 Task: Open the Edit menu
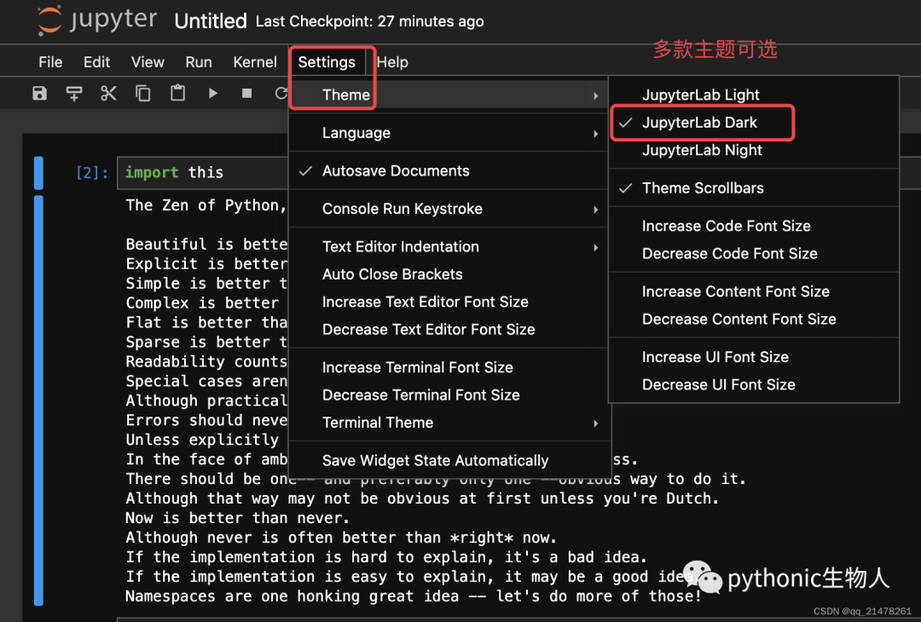pyautogui.click(x=97, y=62)
